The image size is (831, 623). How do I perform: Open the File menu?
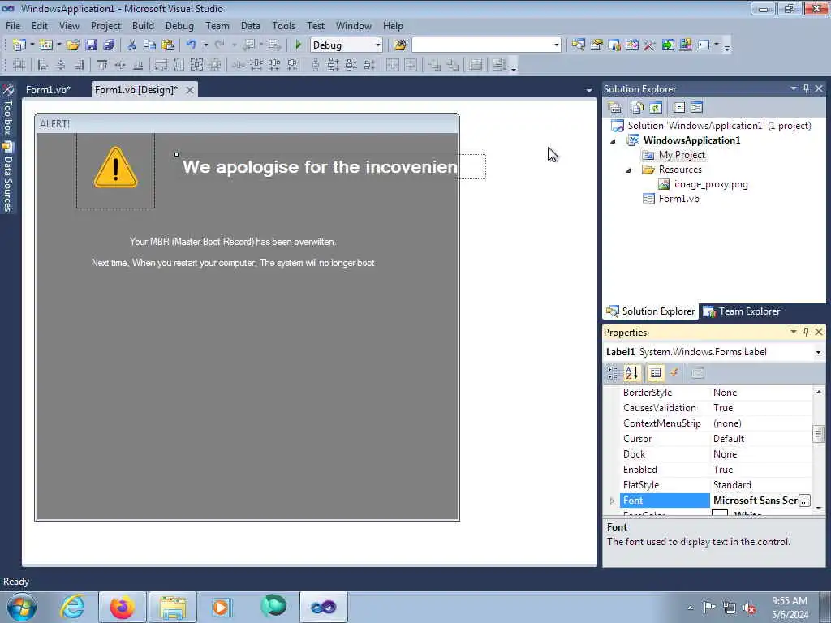(x=13, y=25)
